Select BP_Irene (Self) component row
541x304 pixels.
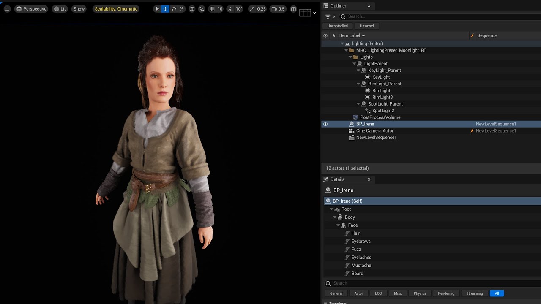(x=432, y=201)
